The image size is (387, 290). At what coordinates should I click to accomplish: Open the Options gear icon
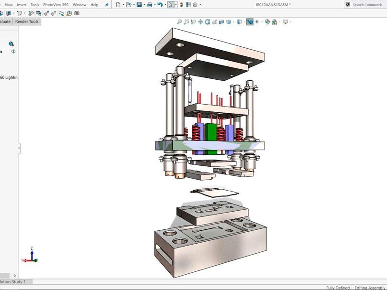point(195,5)
